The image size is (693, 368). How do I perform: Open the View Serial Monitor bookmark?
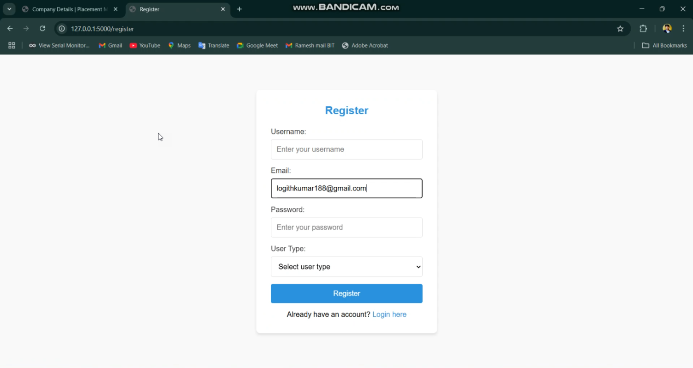click(x=59, y=45)
